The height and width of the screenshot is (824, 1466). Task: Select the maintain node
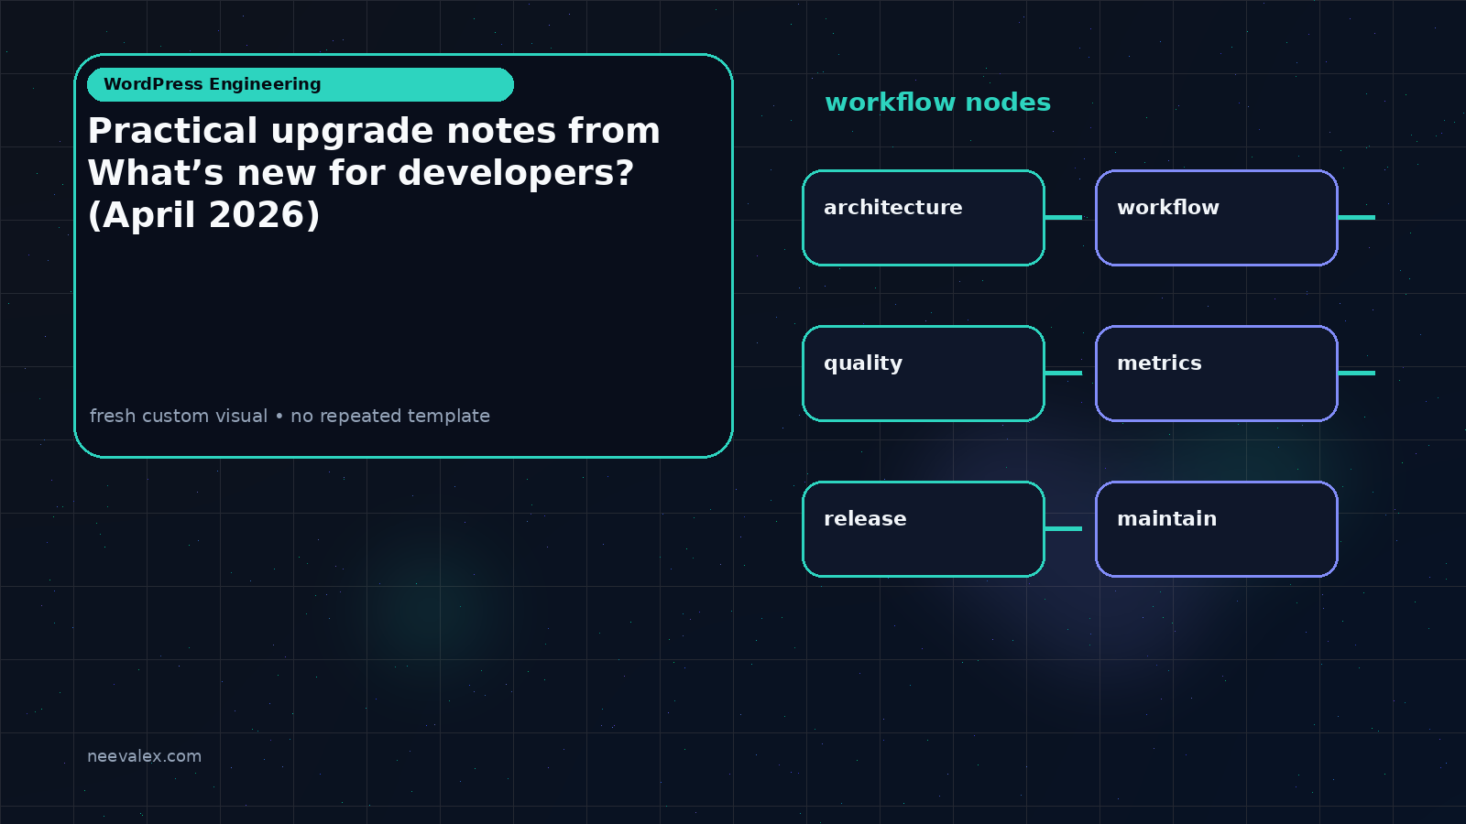[x=1217, y=529]
